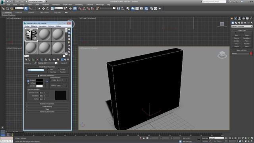This screenshot has width=254, height=143.
Task: Toggle Background icon in Material Editor
Action: pos(69,36)
